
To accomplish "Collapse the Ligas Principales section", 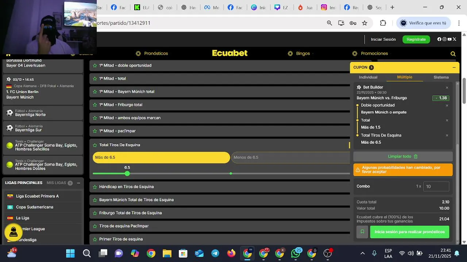I will [x=78, y=183].
